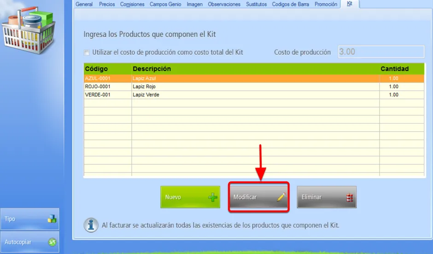Select the ROJO-0001 code cell
This screenshot has width=433, height=254.
[x=108, y=87]
